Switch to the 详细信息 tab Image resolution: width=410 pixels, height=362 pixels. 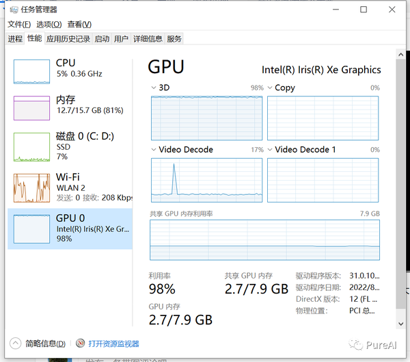[148, 39]
